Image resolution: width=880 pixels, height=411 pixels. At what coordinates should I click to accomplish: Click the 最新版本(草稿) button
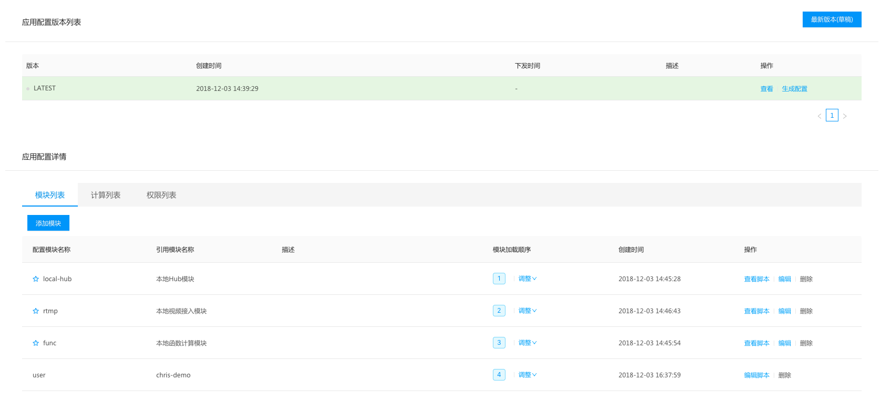pos(832,19)
